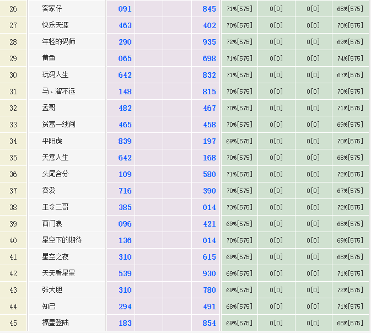Click the number 930 for 天天看星星
The width and height of the screenshot is (371, 333).
point(209,273)
